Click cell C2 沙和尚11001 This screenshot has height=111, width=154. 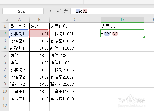tap(75, 34)
